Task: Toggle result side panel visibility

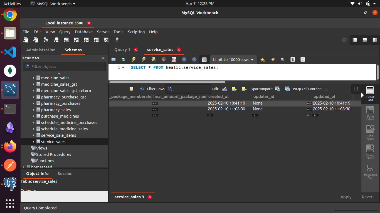Action: point(356,89)
